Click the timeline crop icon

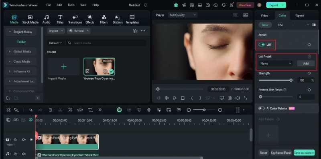coord(70,110)
